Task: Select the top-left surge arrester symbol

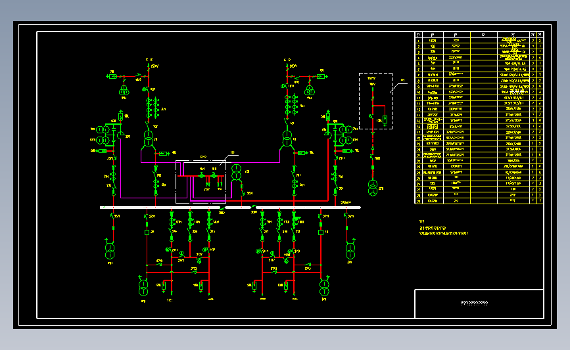Action: coord(112,77)
